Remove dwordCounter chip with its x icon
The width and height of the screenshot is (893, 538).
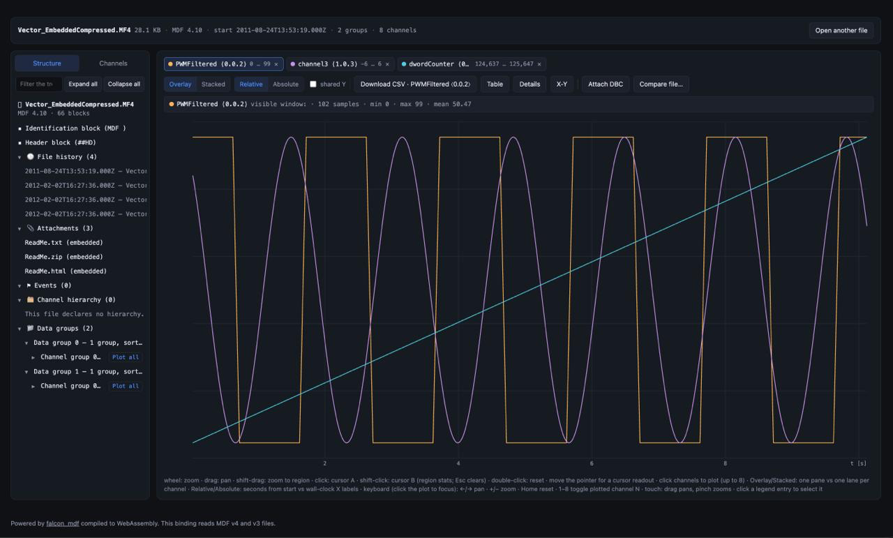(539, 64)
